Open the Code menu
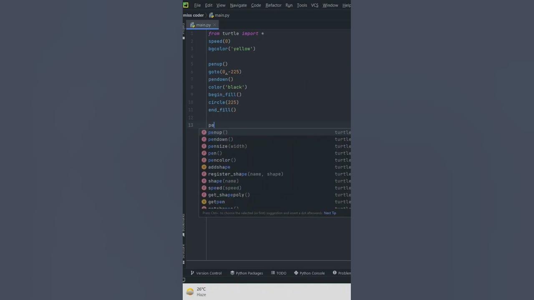The width and height of the screenshot is (534, 300). click(x=256, y=5)
